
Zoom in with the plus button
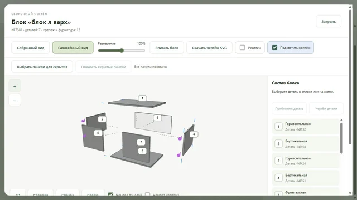click(x=15, y=86)
